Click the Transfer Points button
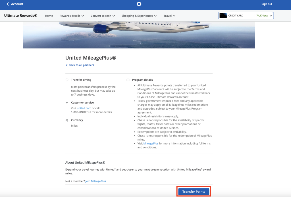This screenshot has width=291, height=197. coord(194,192)
